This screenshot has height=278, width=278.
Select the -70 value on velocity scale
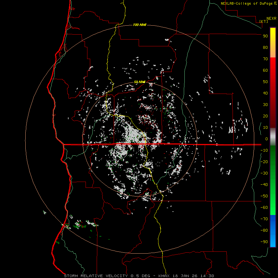point(264,219)
